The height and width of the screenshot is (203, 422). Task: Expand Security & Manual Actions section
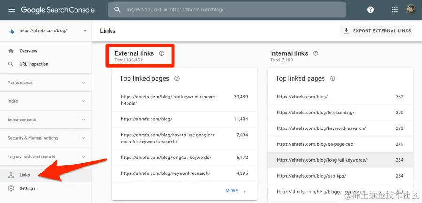pyautogui.click(x=83, y=138)
